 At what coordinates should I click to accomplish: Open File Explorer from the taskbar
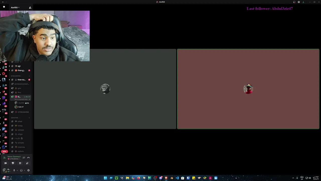pyautogui.click(x=127, y=178)
